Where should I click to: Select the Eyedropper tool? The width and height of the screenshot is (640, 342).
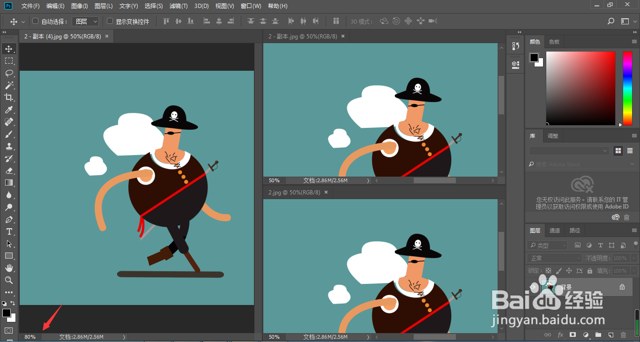[9, 110]
